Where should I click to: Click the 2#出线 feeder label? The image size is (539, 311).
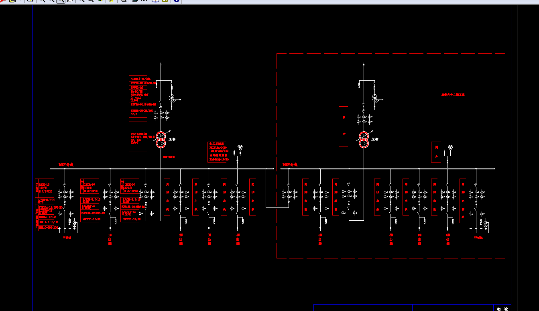click(181, 239)
